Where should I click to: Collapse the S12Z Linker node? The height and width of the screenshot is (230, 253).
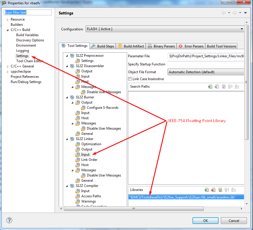[67, 139]
